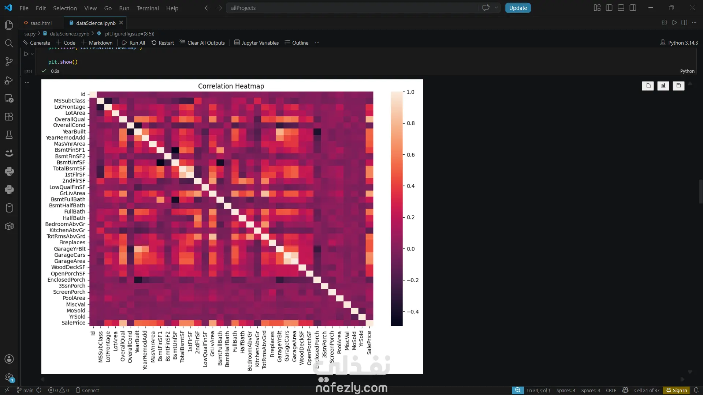Screen dimensions: 703x395
Task: Click Connect in the status bar
Action: 87,390
